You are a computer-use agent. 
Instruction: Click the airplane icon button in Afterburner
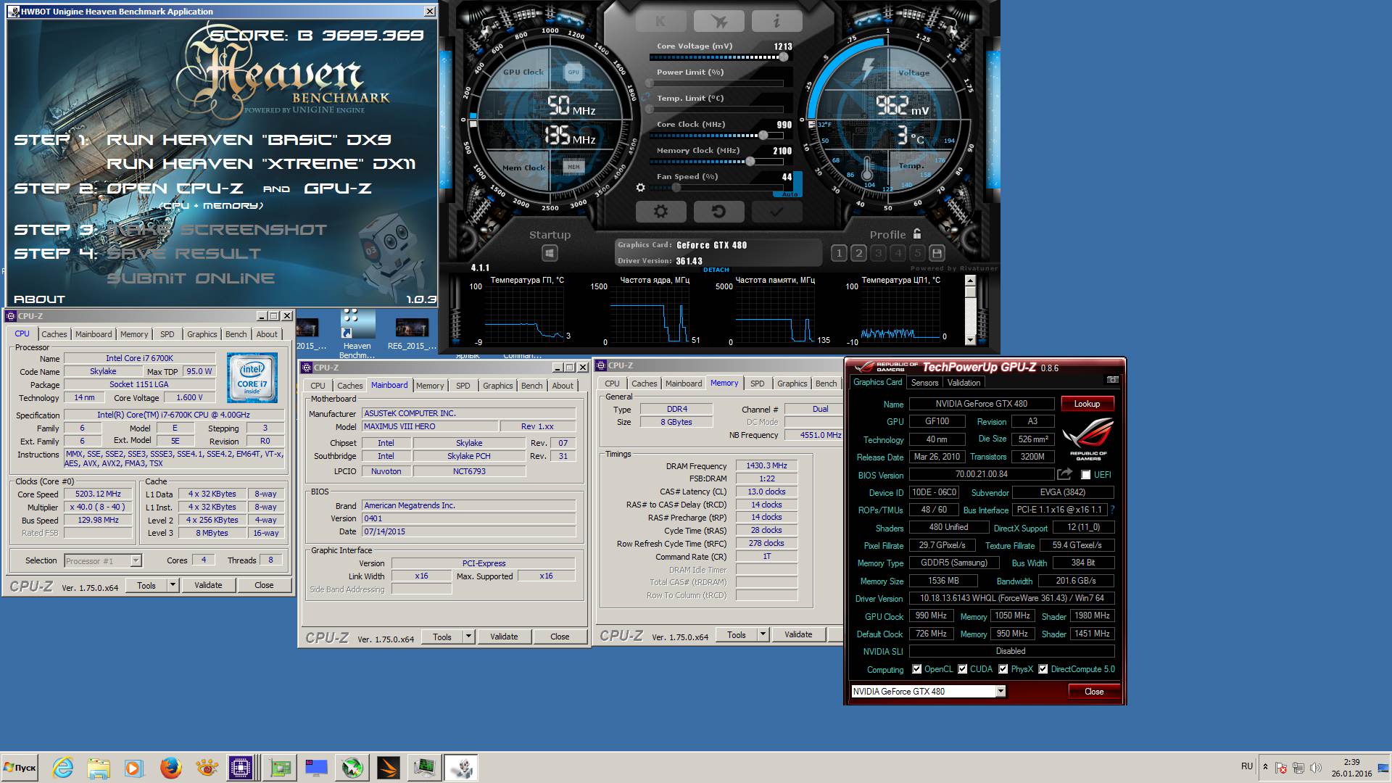(718, 21)
